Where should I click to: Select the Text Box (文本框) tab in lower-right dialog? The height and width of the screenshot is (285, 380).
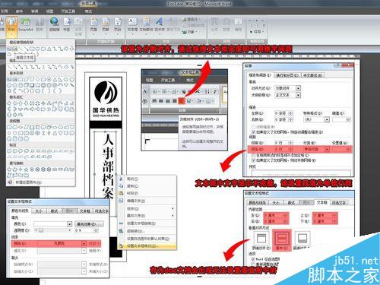pos(321,202)
